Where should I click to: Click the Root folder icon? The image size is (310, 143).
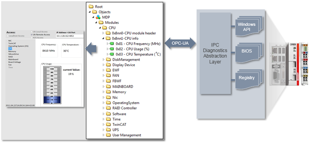91,7
